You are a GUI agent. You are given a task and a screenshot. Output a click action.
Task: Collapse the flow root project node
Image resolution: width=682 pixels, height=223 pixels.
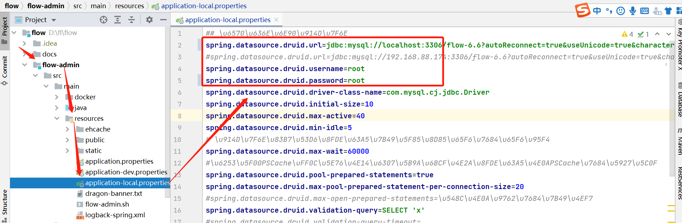(x=14, y=33)
